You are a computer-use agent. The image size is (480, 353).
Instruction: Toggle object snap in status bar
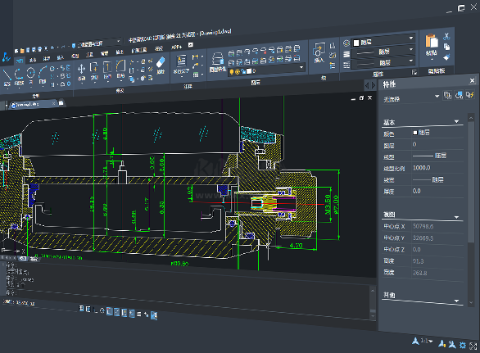click(110, 311)
